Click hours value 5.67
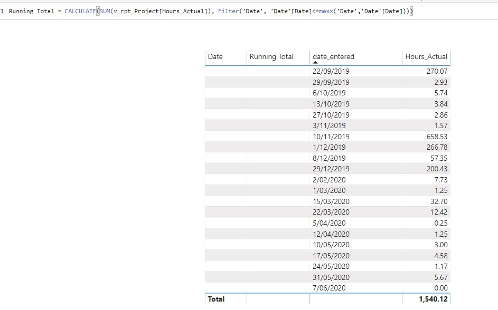498x310 pixels. click(441, 277)
